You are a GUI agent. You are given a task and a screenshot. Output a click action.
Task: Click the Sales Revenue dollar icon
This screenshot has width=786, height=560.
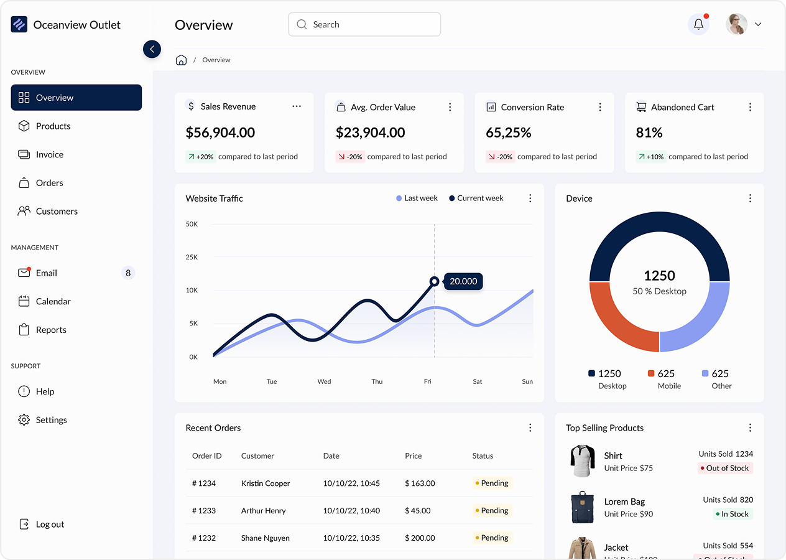[191, 106]
